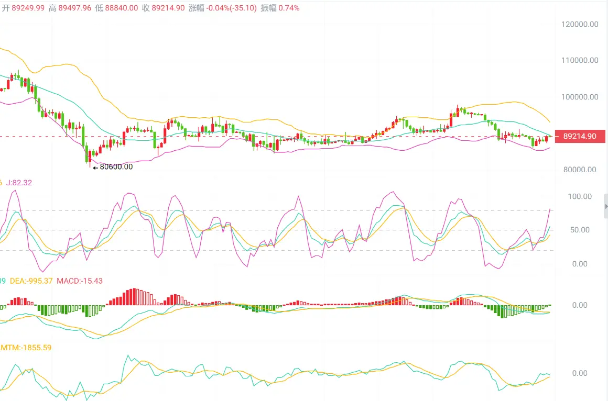Screen dimensions: 608x401
Task: Click the MACD:-15.43 indicator label
Action: coord(80,281)
